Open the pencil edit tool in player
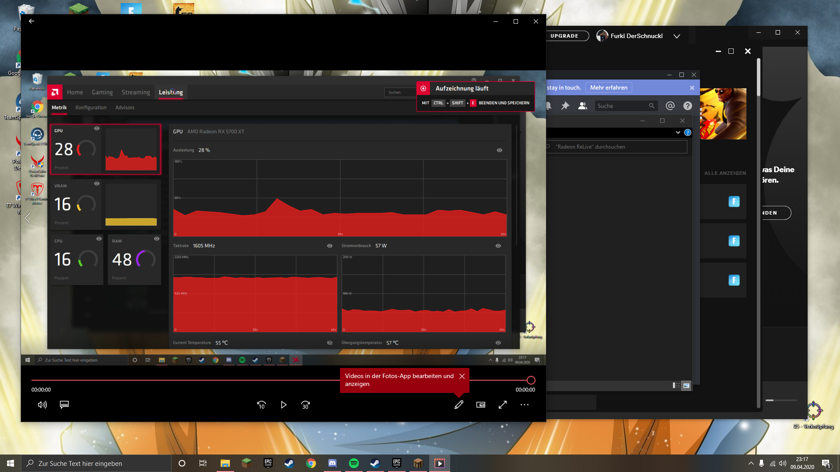The width and height of the screenshot is (840, 472). (x=458, y=405)
